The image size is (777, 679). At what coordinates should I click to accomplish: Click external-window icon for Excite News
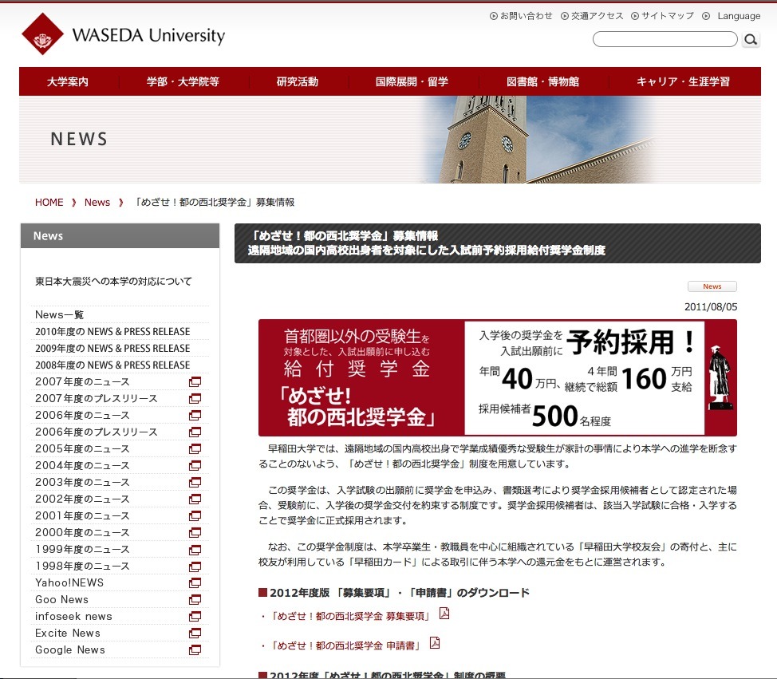(x=195, y=634)
